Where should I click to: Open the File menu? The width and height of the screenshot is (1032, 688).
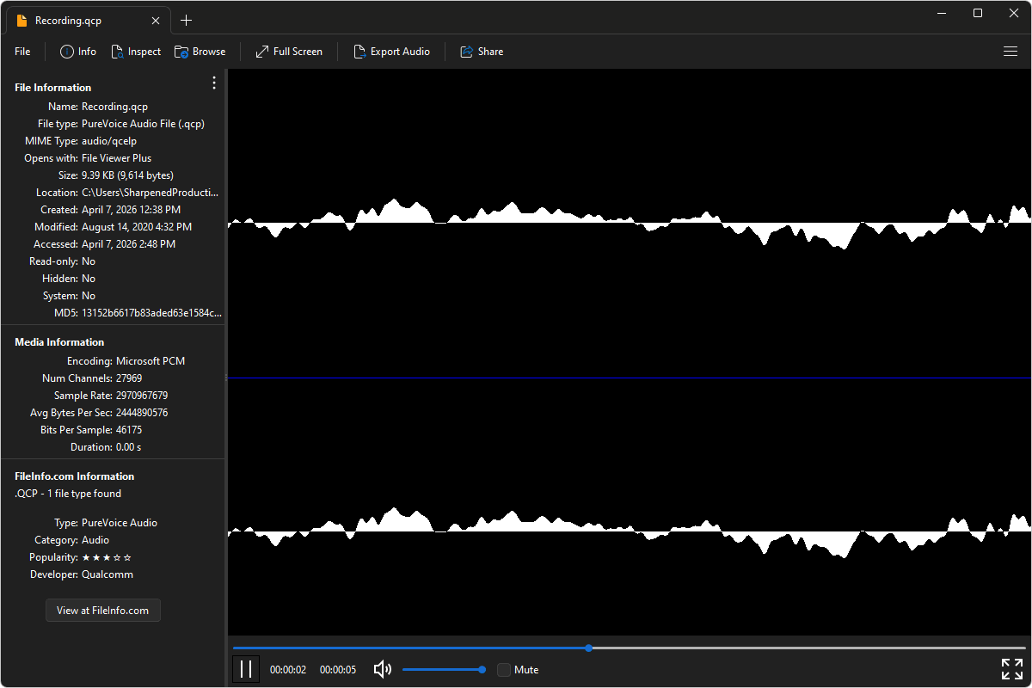coord(21,51)
